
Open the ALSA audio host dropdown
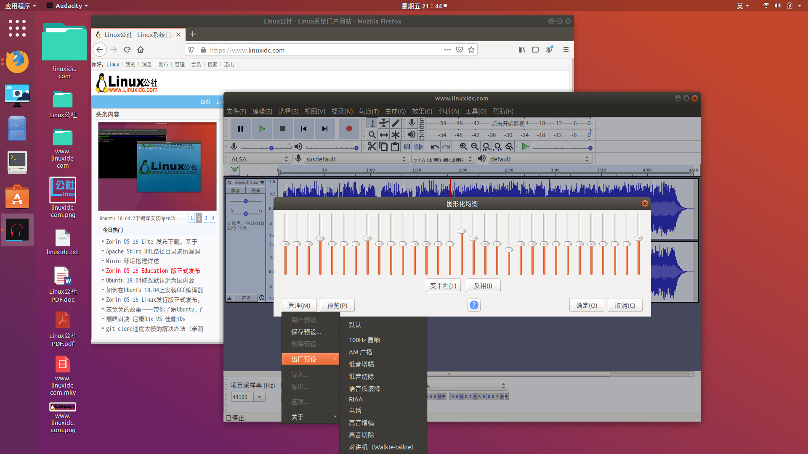pyautogui.click(x=260, y=159)
